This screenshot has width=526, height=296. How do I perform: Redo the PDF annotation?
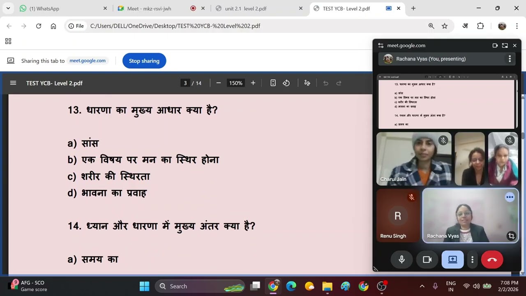[x=339, y=83]
